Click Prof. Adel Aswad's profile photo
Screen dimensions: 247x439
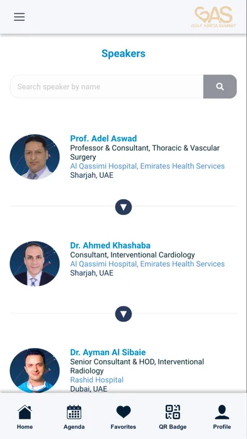(x=35, y=157)
